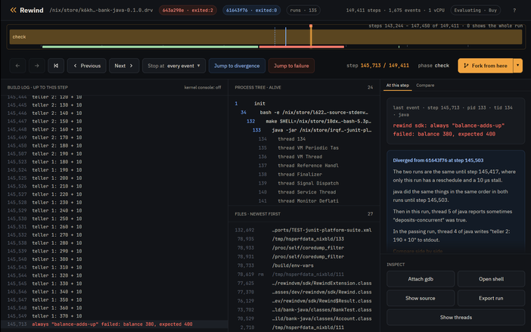Click the derivation path bank-java-0.1.0.drv

coord(101,10)
